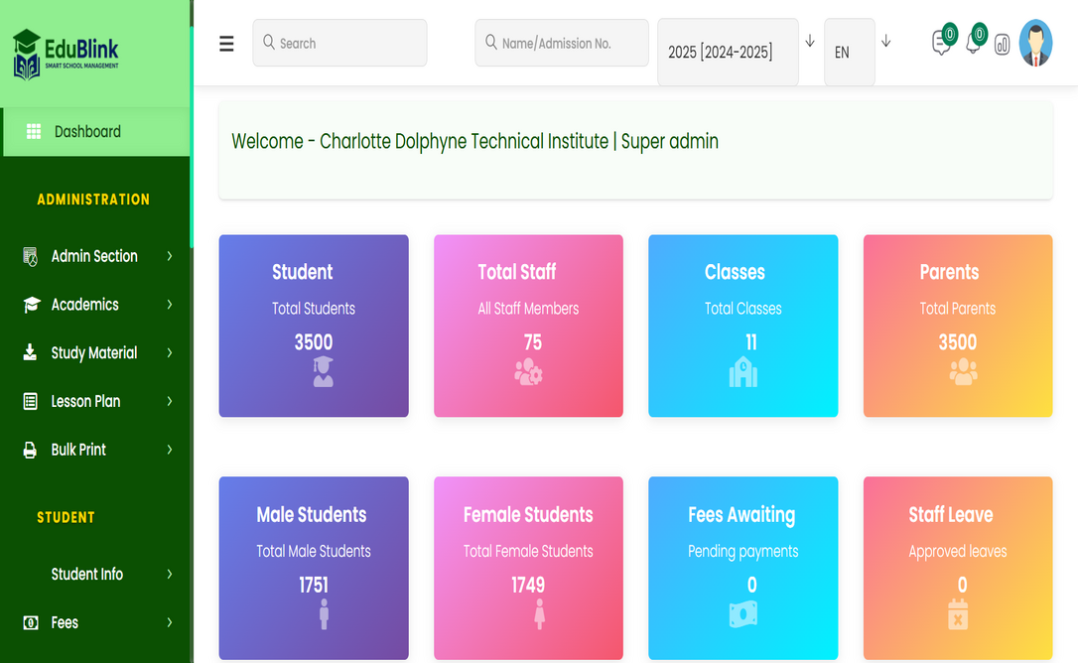Click the Name/Admission No. search field
The width and height of the screenshot is (1078, 663).
click(x=562, y=44)
